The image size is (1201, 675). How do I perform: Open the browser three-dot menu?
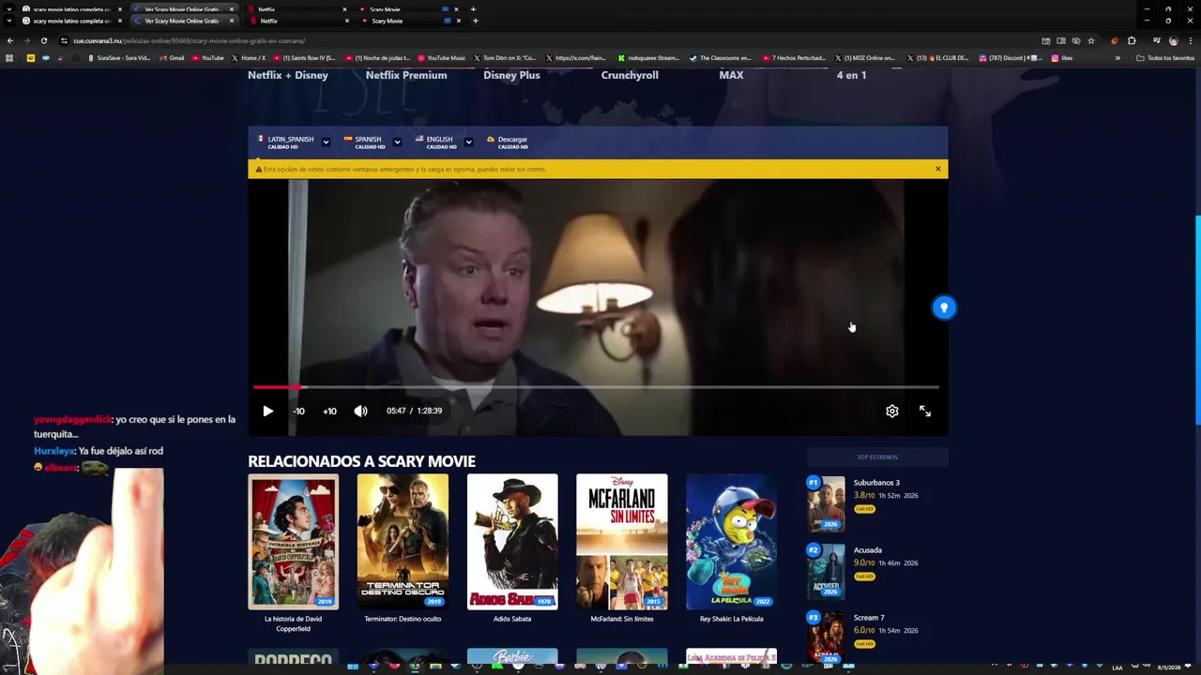[1190, 40]
